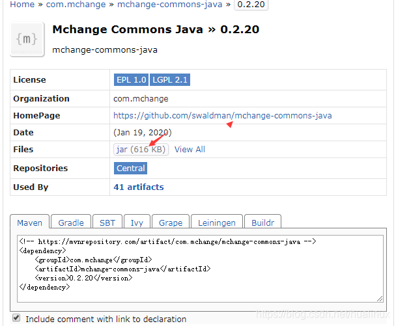
Task: Click the LGPL 2.1 license badge
Action: tap(170, 80)
